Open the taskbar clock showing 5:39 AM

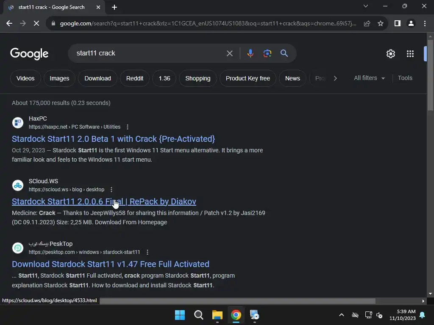click(403, 315)
